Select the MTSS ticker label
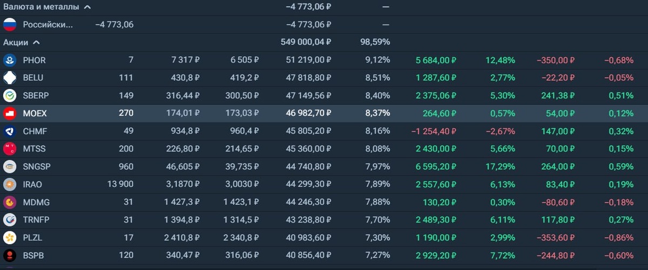The width and height of the screenshot is (648, 270). tap(34, 149)
